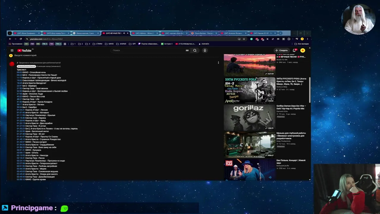The height and width of the screenshot is (214, 380).
Task: Jump to timestamp 02:01:41 КИНО - Кукушка
Action: coord(21,150)
